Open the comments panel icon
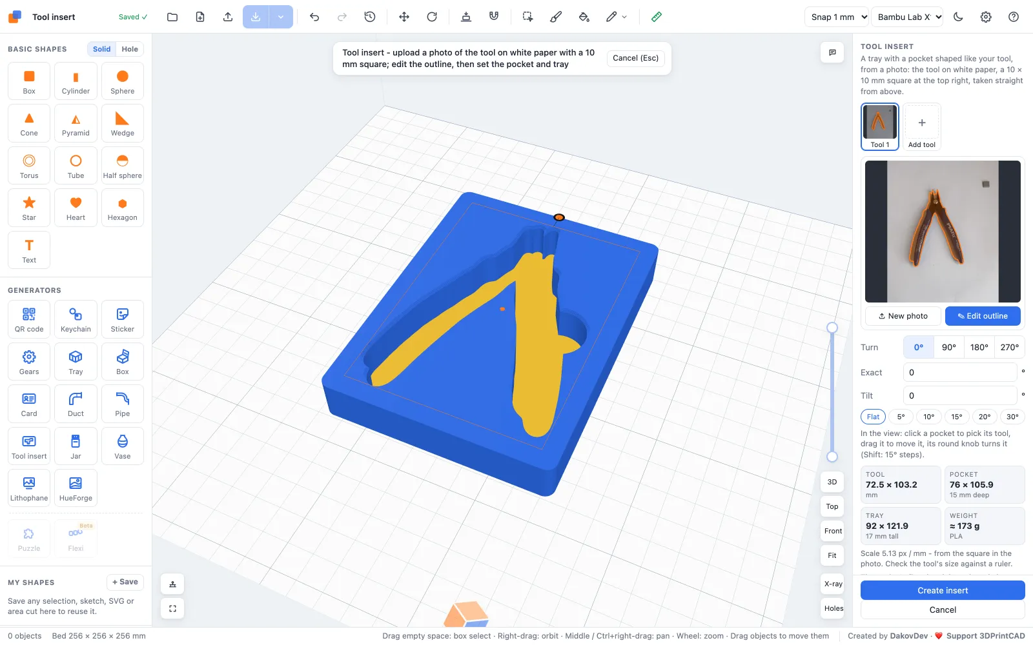1033x645 pixels. coord(832,52)
